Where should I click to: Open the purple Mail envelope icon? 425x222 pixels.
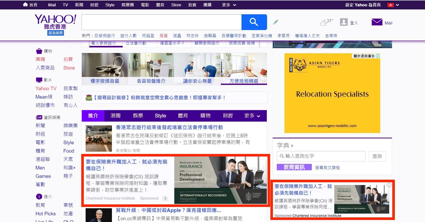coord(377,22)
